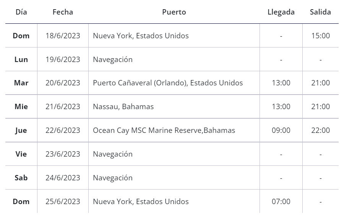Click the 09:00 arrival time
The height and width of the screenshot is (224, 344).
point(281,130)
